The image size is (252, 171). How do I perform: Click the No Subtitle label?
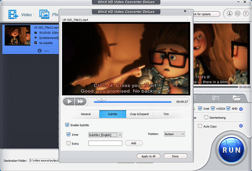(46, 43)
